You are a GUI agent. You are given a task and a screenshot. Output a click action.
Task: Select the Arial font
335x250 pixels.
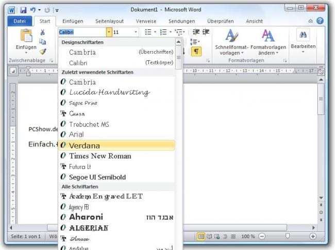(117, 135)
